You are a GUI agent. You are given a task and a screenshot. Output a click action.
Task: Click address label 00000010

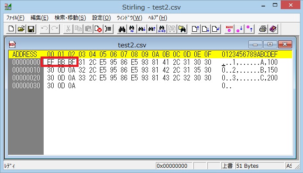coord(26,70)
